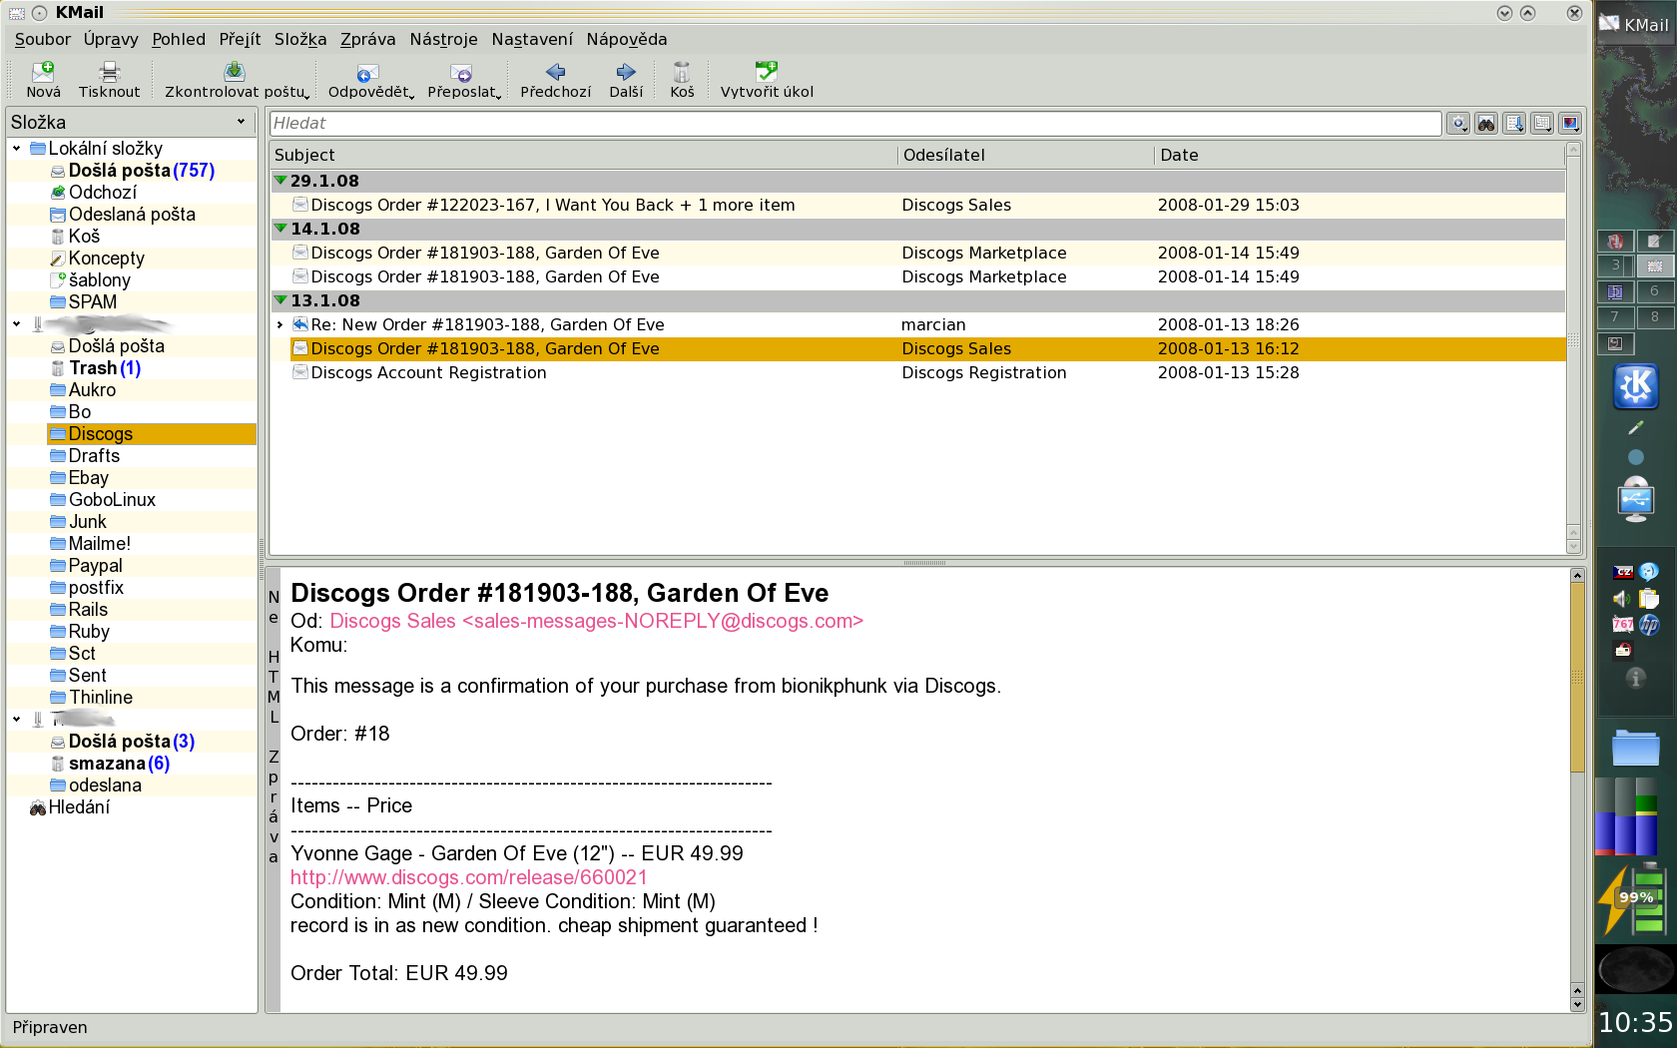Viewport: 1677px width, 1048px height.
Task: Open the aggregation view icon in search bar
Action: click(x=1542, y=124)
